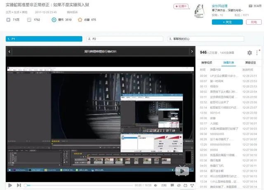Select danmaku row at 03:21

point(229,129)
